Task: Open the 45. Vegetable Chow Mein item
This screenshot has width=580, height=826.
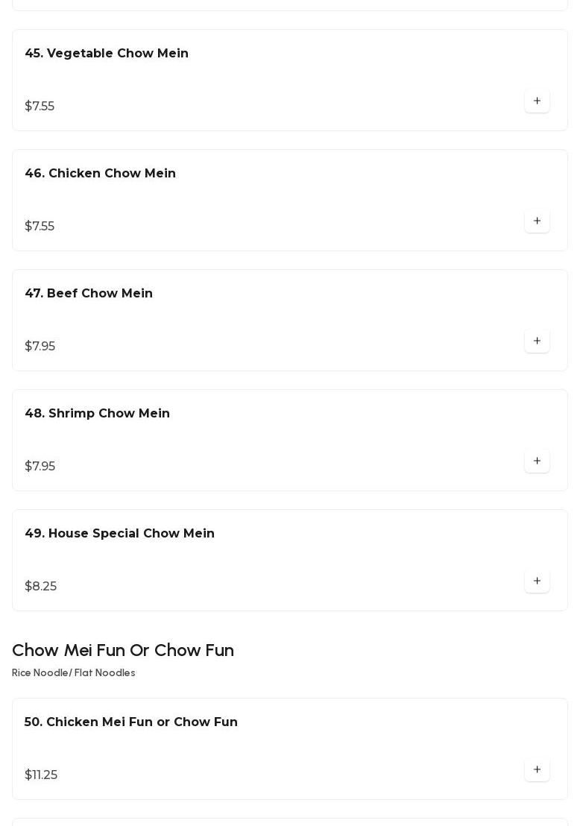Action: coord(107,54)
